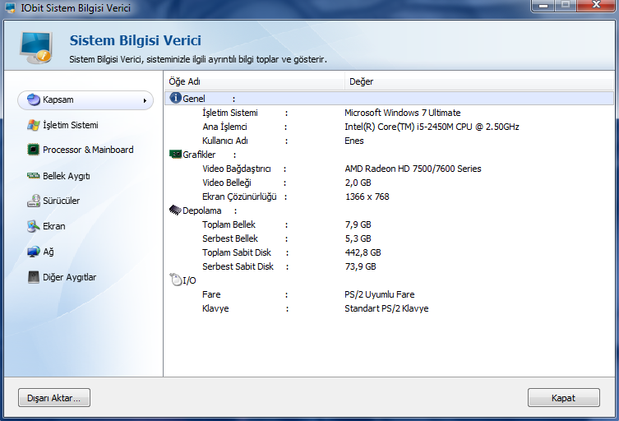Select the İşletim Sistemi row in list
Viewport: 619px width, 421px height.
(229, 113)
